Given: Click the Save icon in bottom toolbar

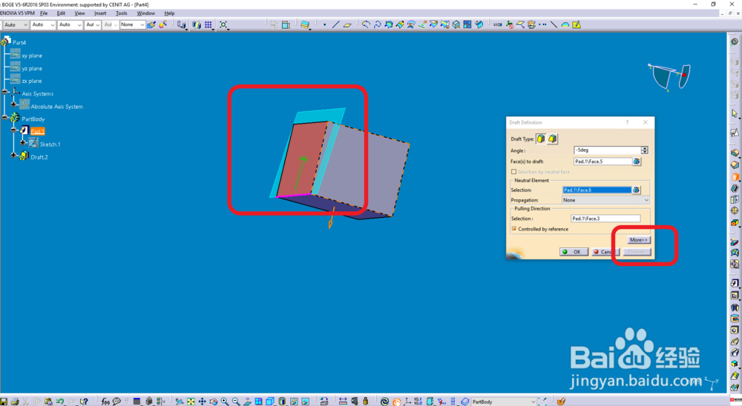Looking at the screenshot, I should click(x=4, y=402).
